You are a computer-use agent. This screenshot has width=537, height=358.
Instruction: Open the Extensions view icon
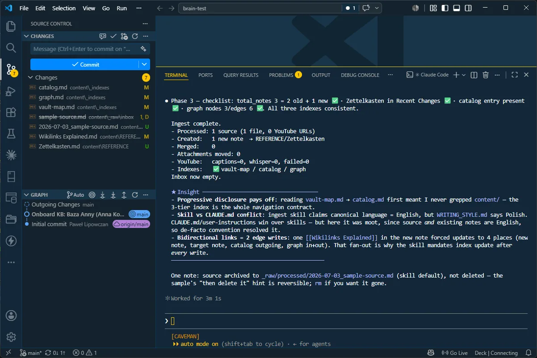(x=11, y=112)
